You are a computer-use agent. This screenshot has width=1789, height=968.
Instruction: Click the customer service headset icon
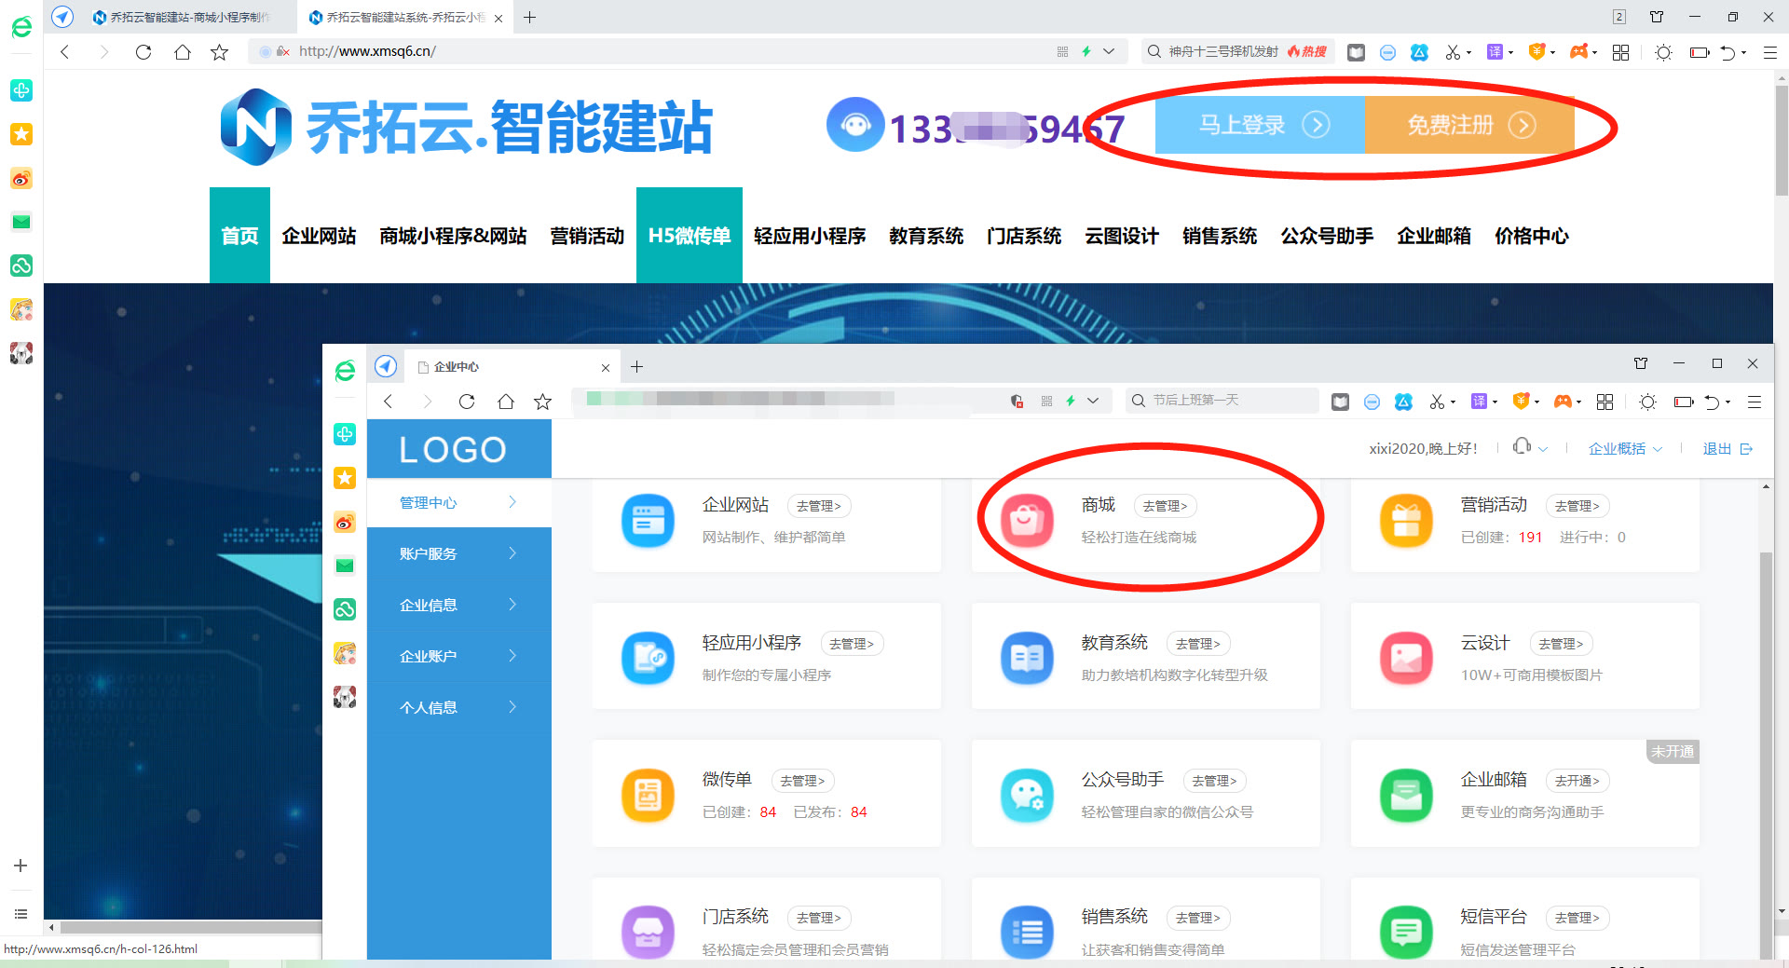click(1523, 447)
